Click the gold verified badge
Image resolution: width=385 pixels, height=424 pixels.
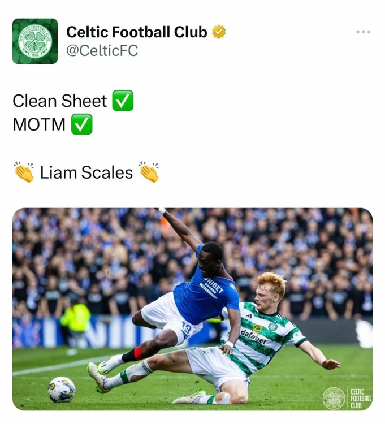pyautogui.click(x=218, y=32)
